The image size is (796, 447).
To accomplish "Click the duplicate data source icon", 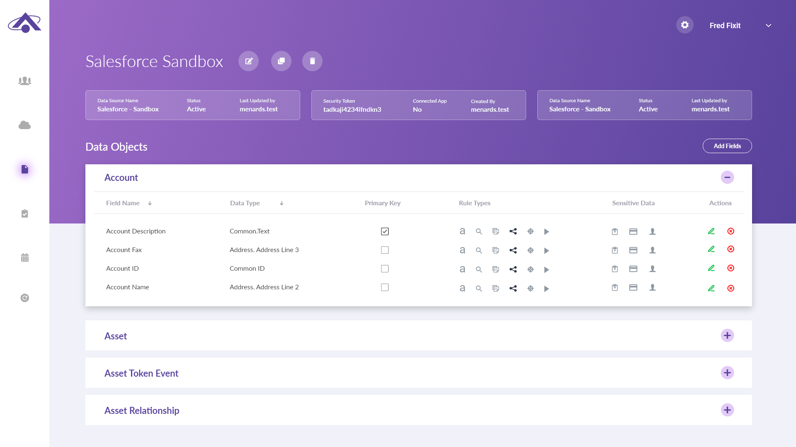I will coord(281,61).
